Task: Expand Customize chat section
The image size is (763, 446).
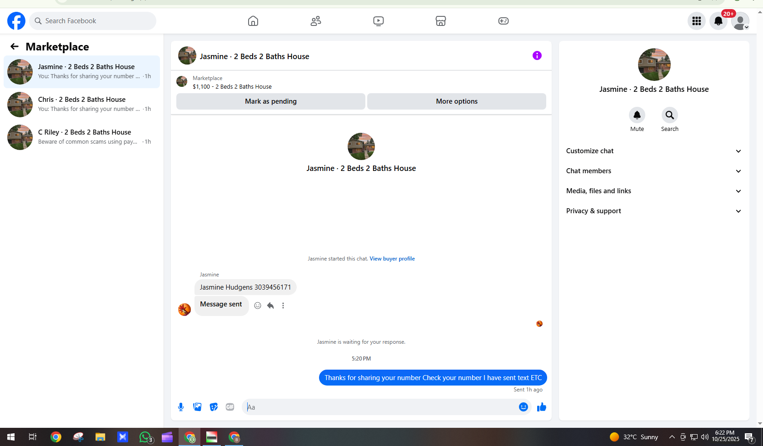Action: pos(654,151)
